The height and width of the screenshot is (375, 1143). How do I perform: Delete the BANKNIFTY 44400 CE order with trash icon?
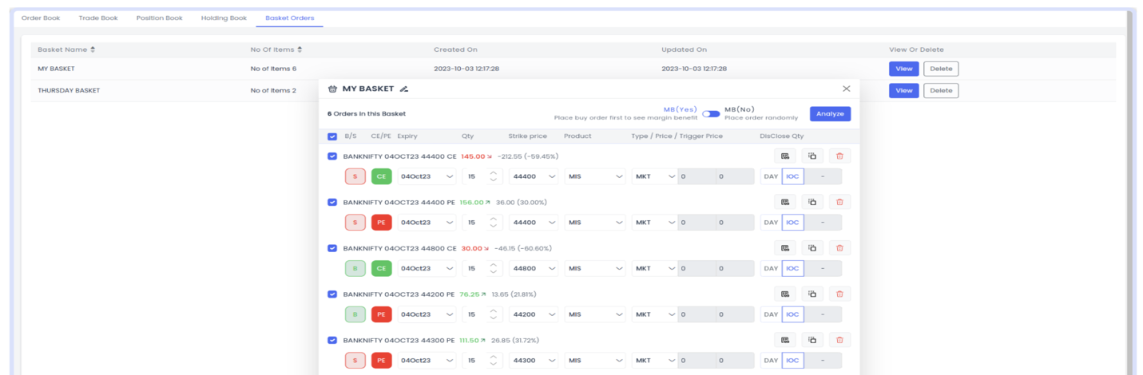point(839,156)
